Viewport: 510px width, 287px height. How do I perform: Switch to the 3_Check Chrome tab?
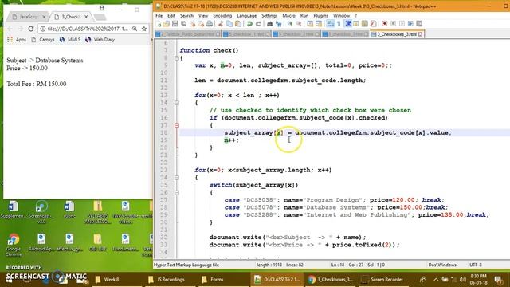pyautogui.click(x=71, y=17)
